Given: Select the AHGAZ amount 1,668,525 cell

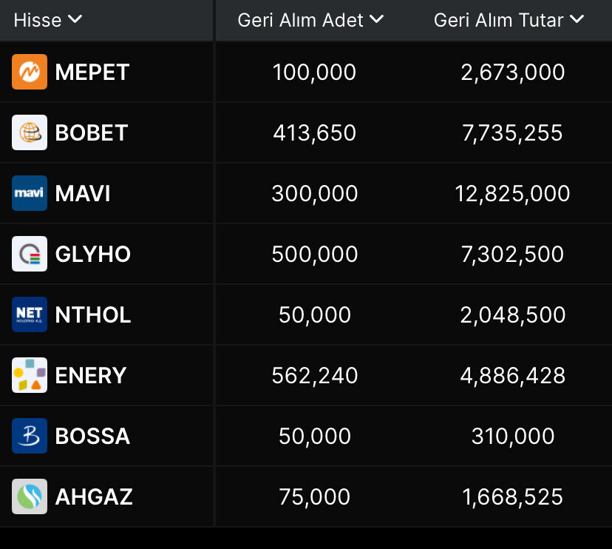Looking at the screenshot, I should tap(512, 496).
